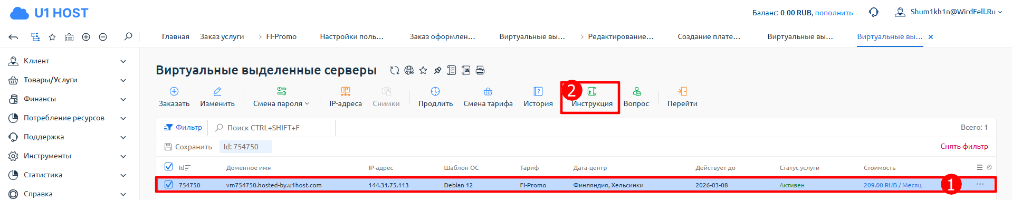Pin this page using the pin icon
The width and height of the screenshot is (1012, 200).
point(437,70)
